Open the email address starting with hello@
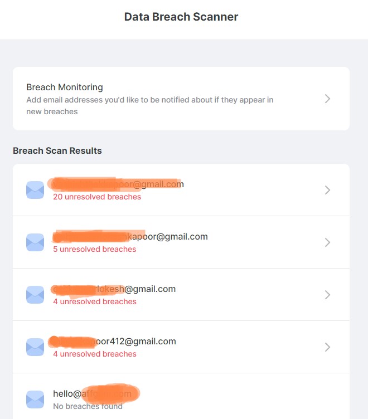 point(93,394)
